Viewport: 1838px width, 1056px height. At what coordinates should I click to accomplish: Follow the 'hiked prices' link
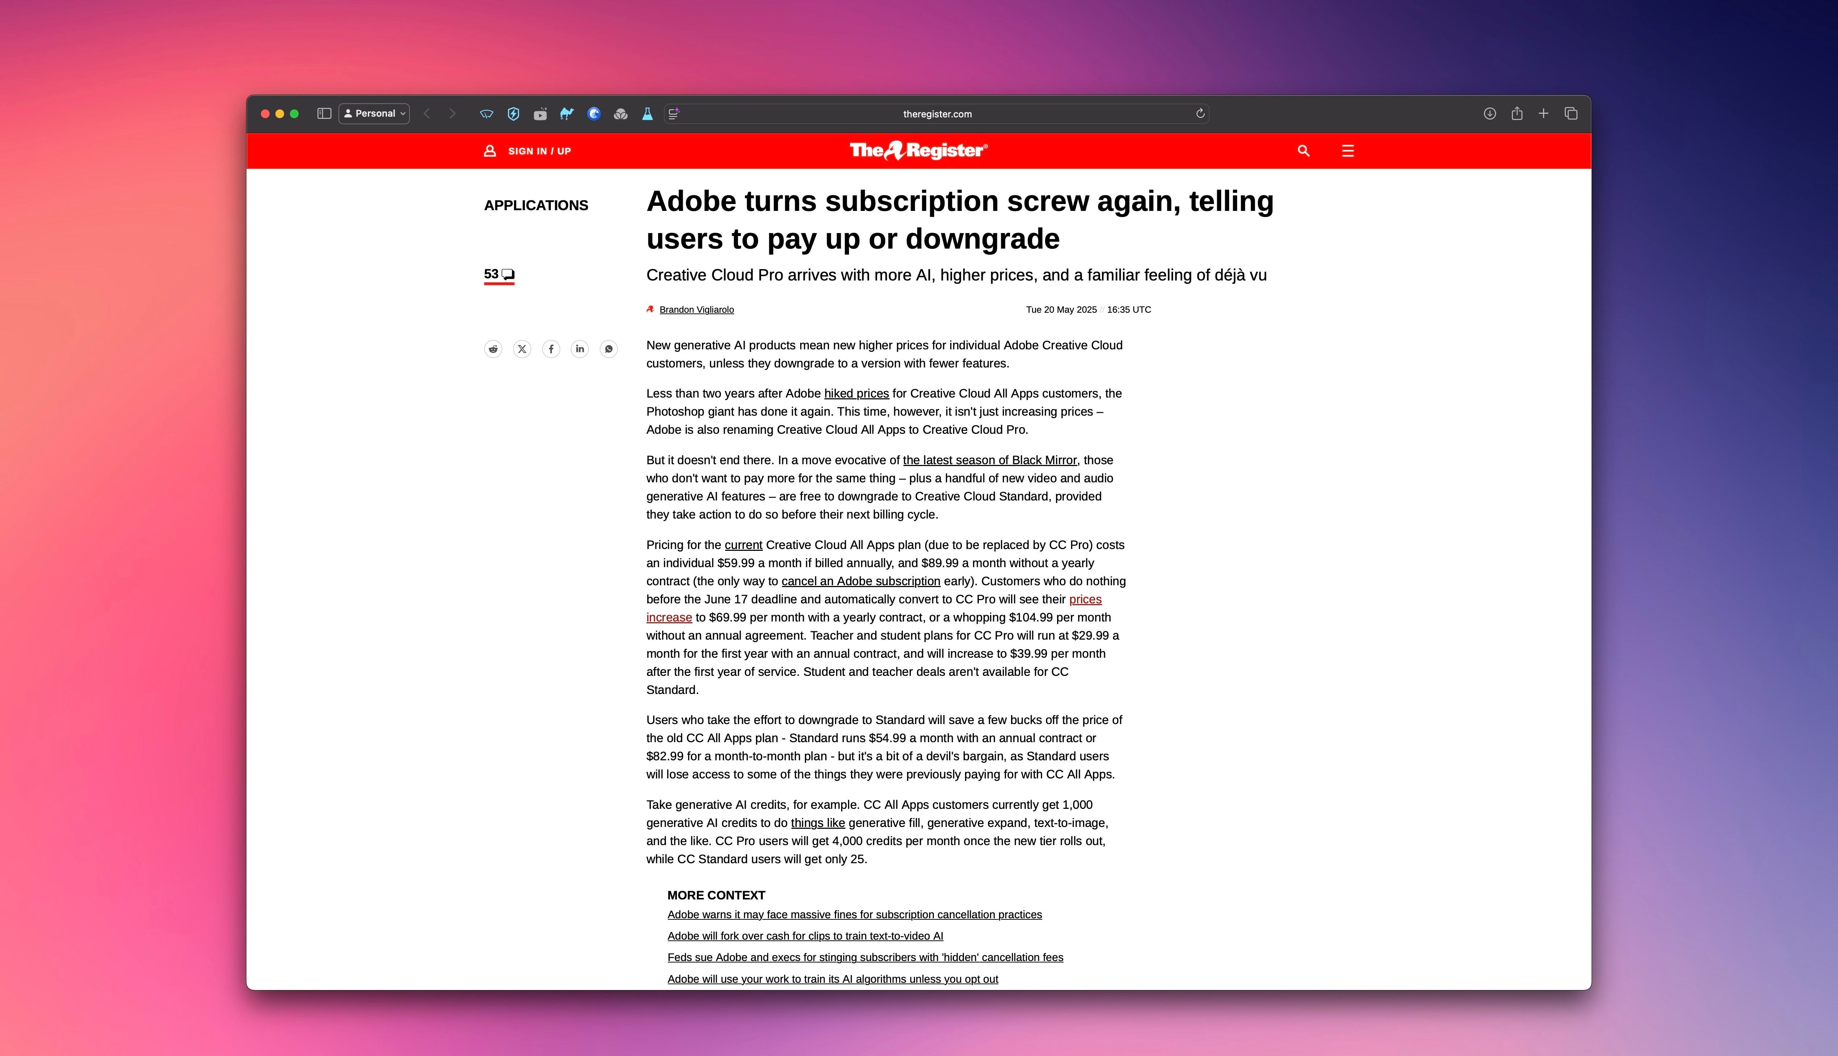click(856, 393)
